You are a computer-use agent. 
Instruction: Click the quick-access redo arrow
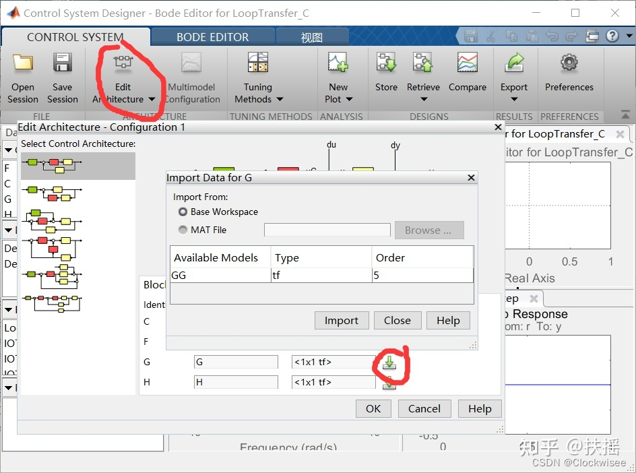(572, 36)
